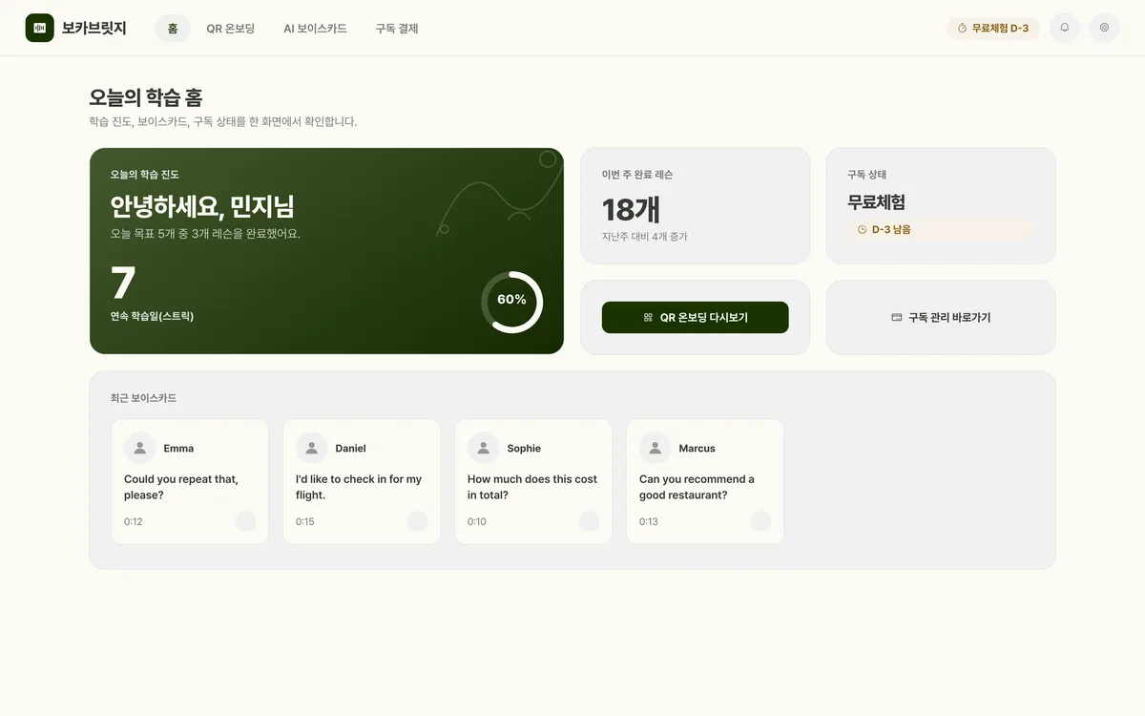Screen dimensions: 1145x716
Task: Click the 오늘 목표 5개 중 3개 text
Action: [x=205, y=233]
